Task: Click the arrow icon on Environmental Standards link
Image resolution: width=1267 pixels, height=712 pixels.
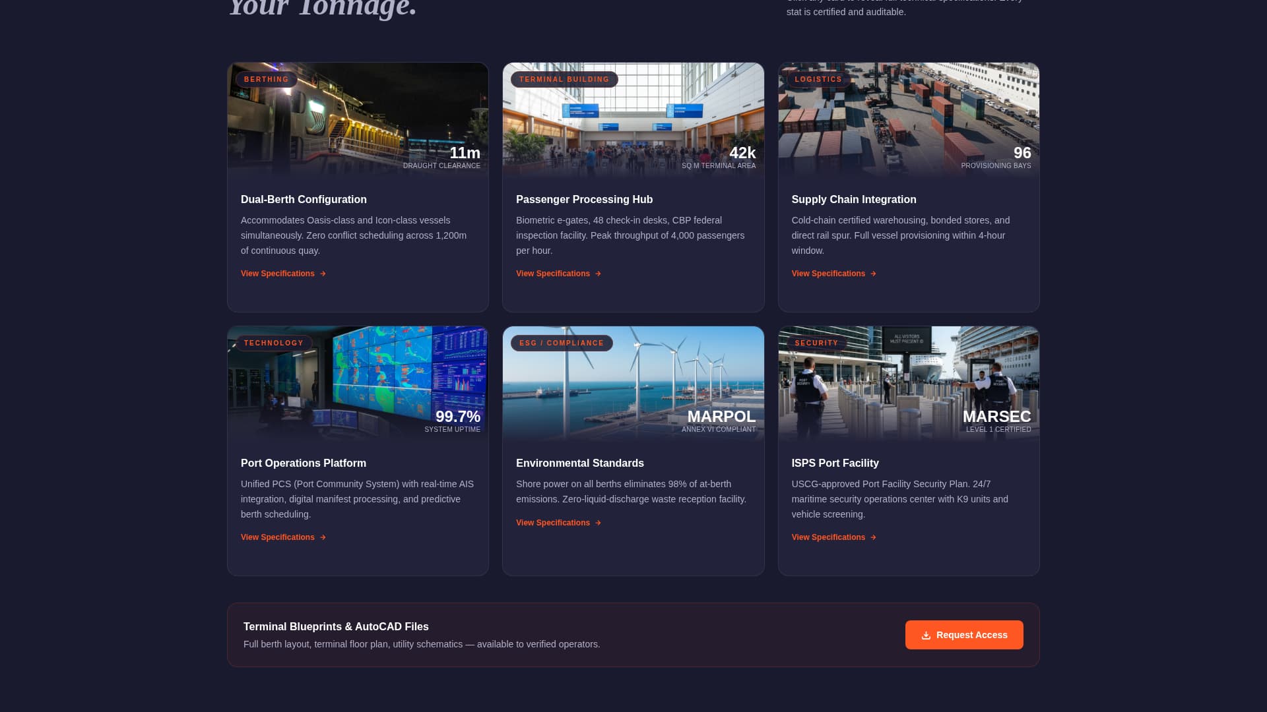Action: (598, 523)
